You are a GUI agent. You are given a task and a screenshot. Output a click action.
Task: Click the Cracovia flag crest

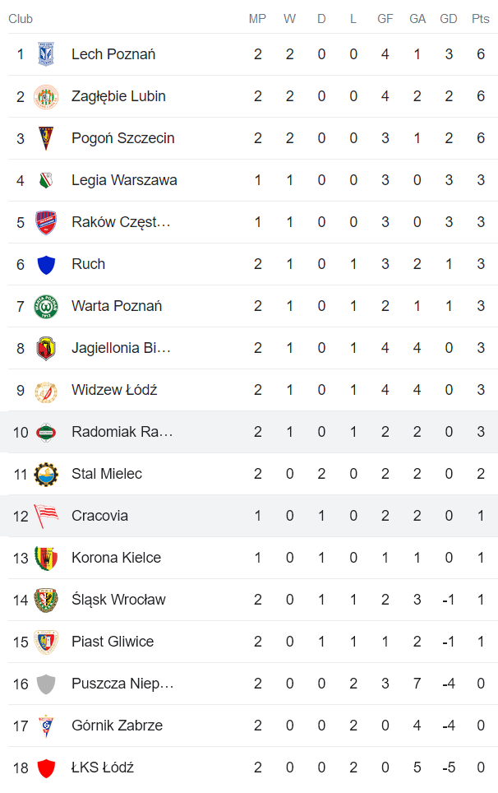(47, 516)
